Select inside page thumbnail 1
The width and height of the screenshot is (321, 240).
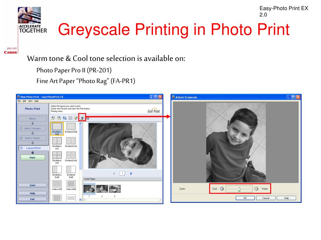pos(89,188)
